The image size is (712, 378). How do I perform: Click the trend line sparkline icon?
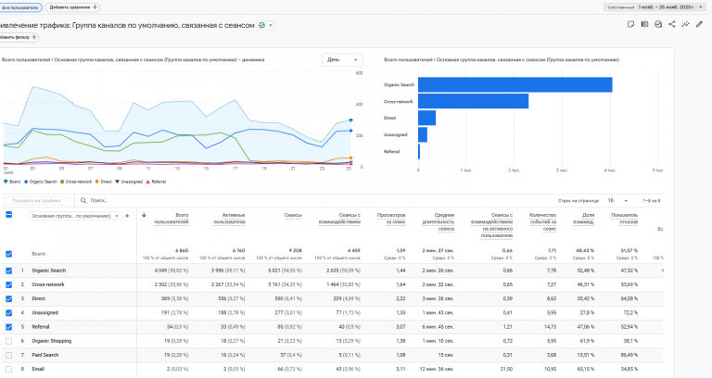tap(686, 24)
